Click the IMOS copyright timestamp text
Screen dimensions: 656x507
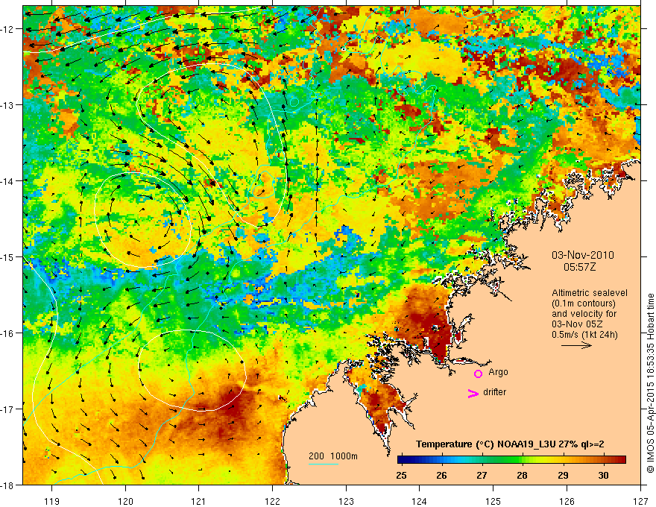[x=650, y=383]
